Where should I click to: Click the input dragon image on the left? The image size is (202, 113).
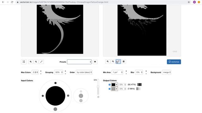tap(60, 29)
